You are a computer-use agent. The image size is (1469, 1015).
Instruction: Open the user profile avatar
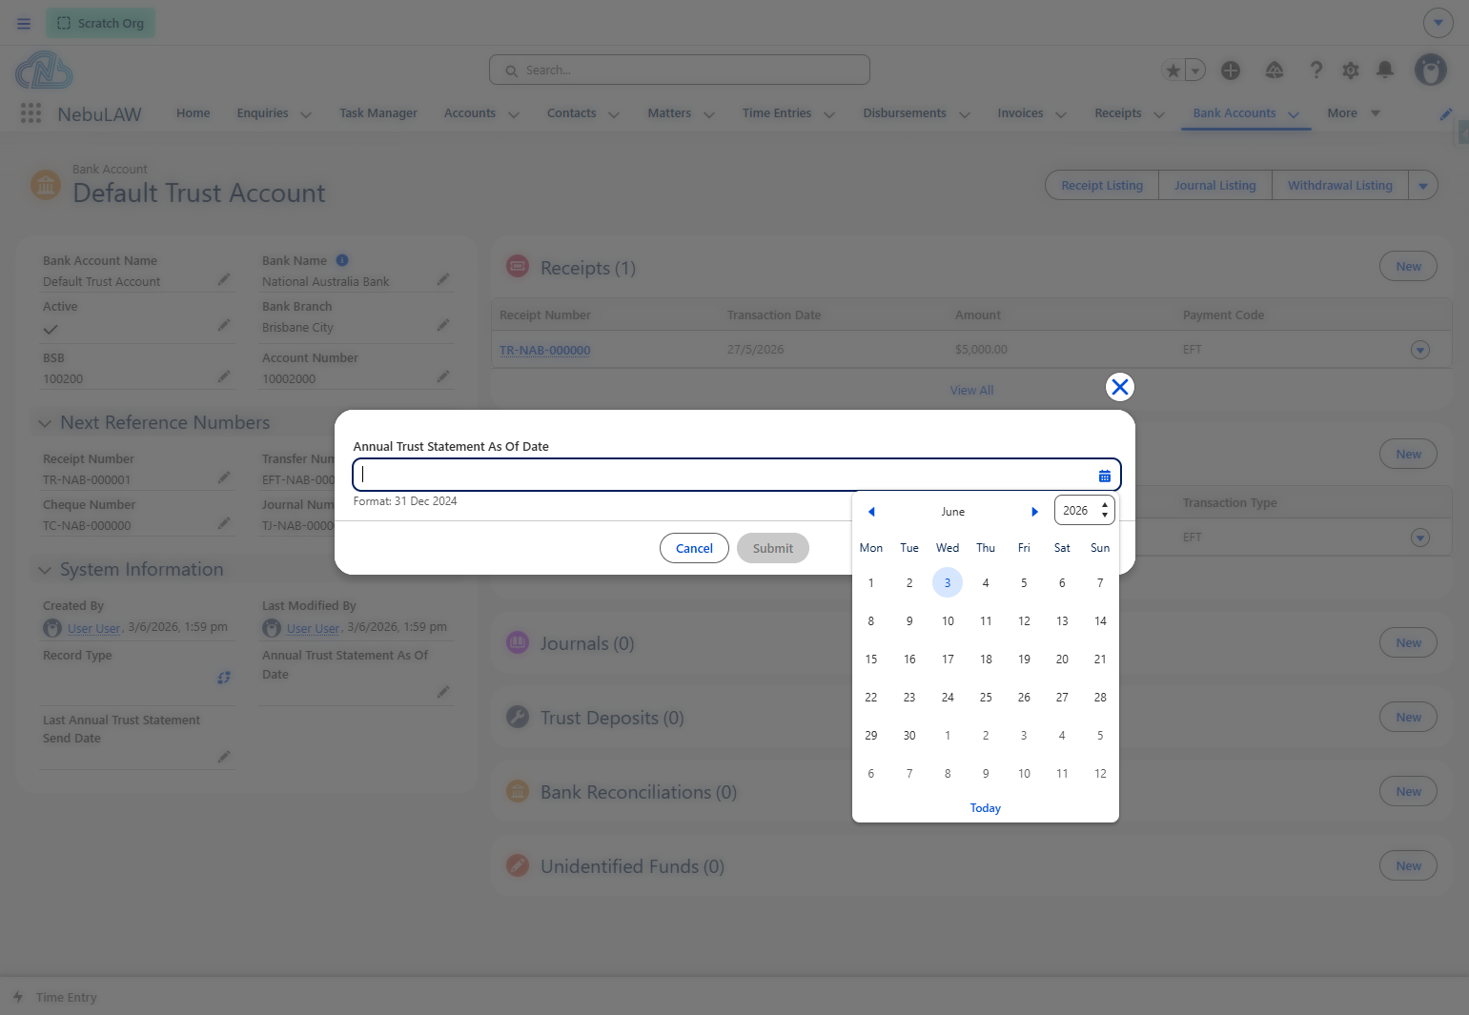1430,70
